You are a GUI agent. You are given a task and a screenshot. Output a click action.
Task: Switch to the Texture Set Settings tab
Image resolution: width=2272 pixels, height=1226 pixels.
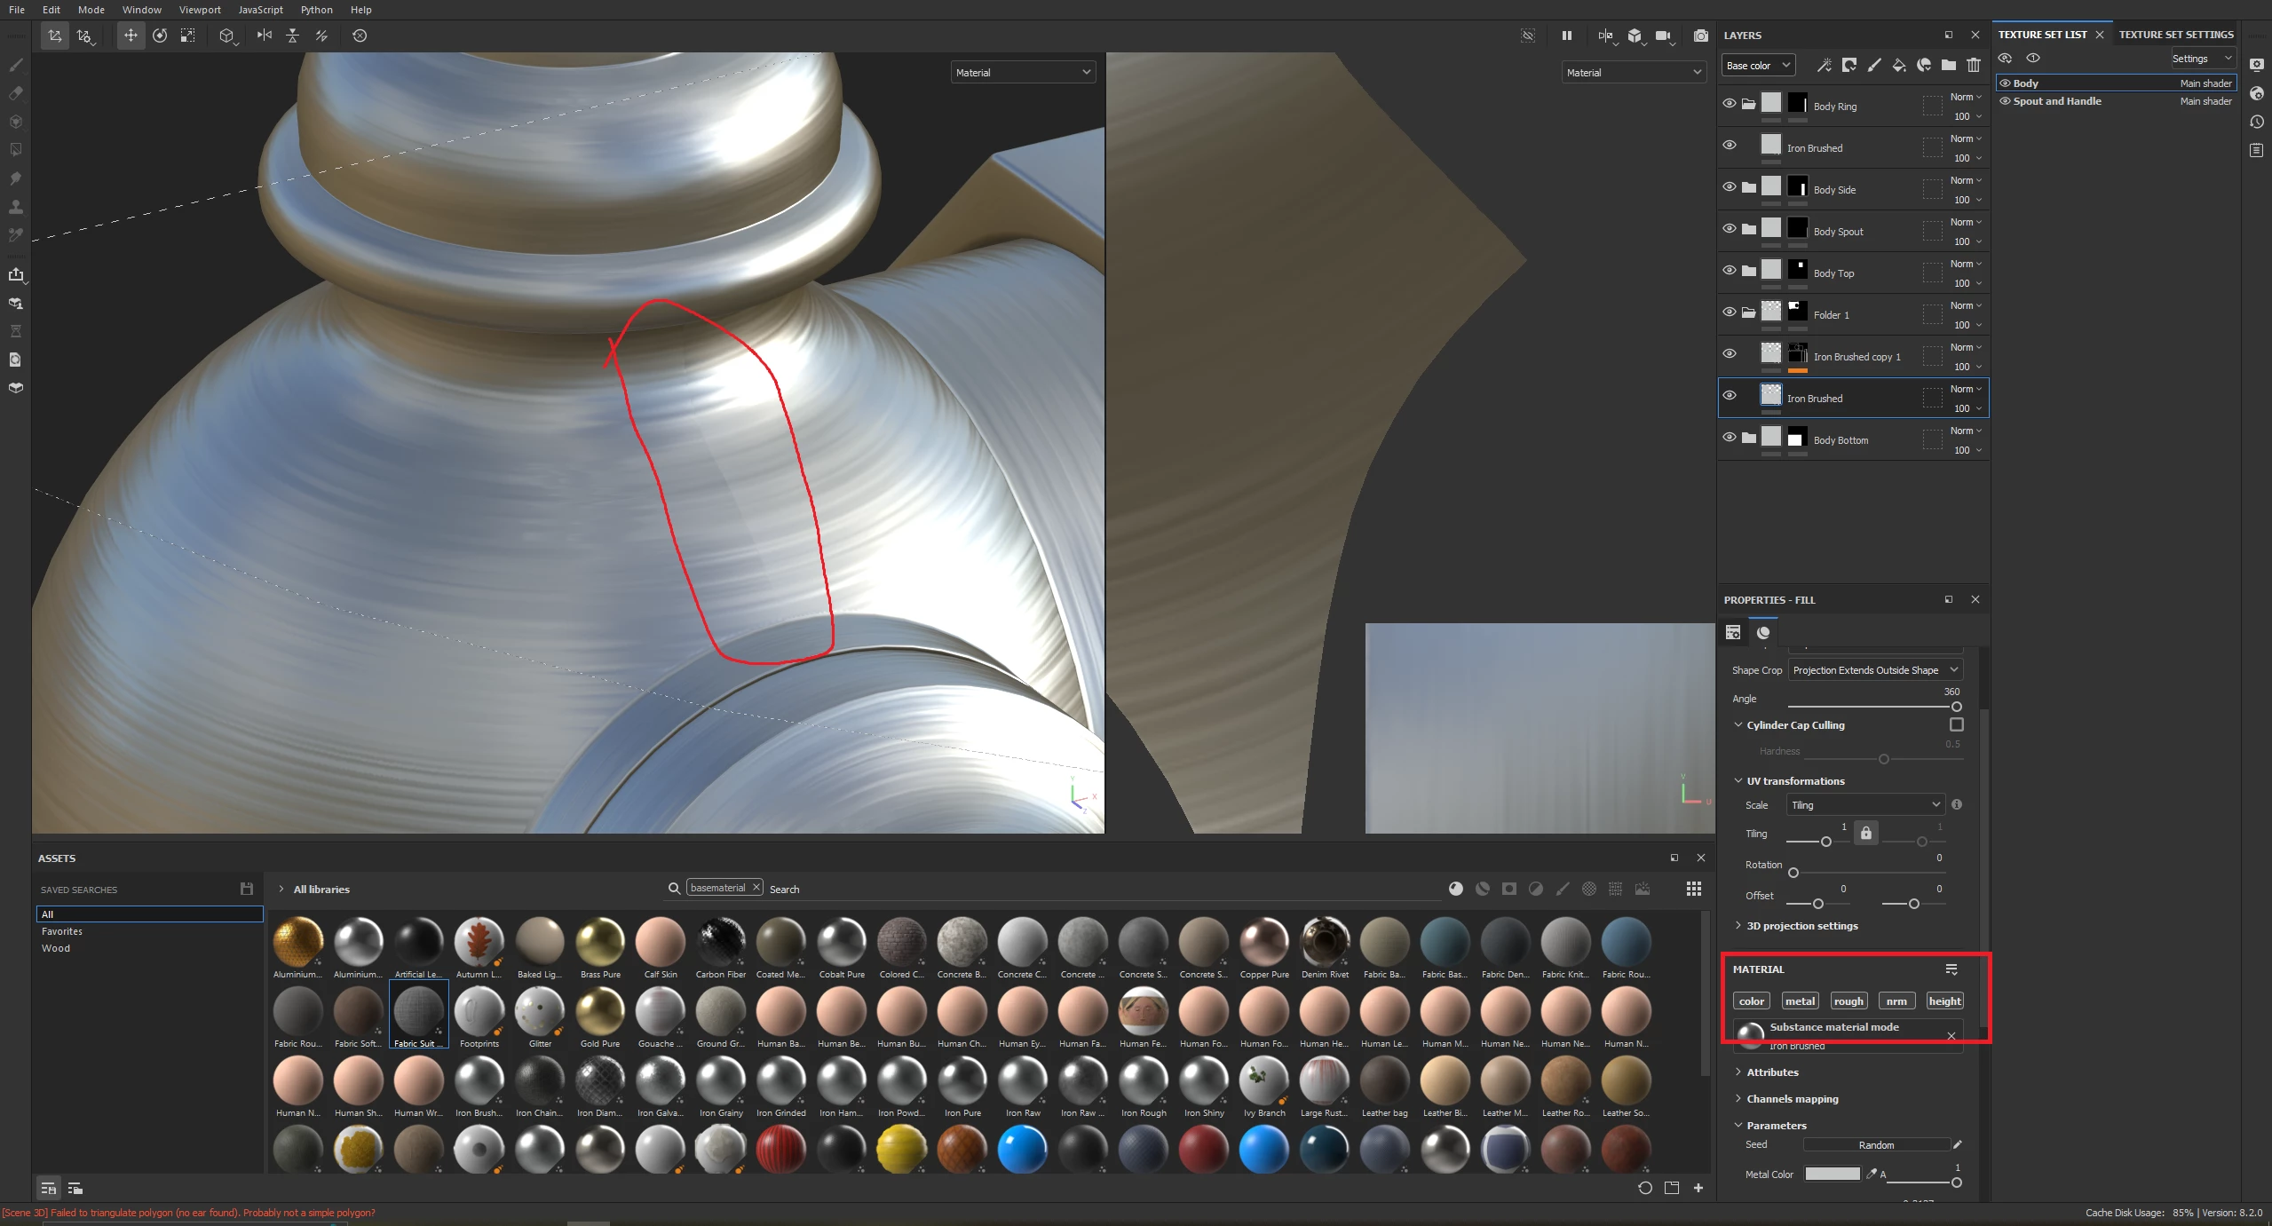coord(2175,35)
